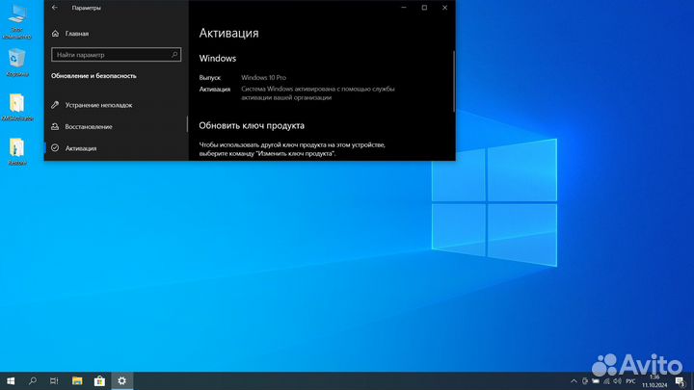The image size is (694, 390).
Task: Open File Explorer from taskbar
Action: (x=77, y=380)
